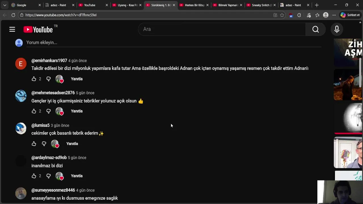
Task: Bookmark this page with star icon
Action: coord(282,15)
